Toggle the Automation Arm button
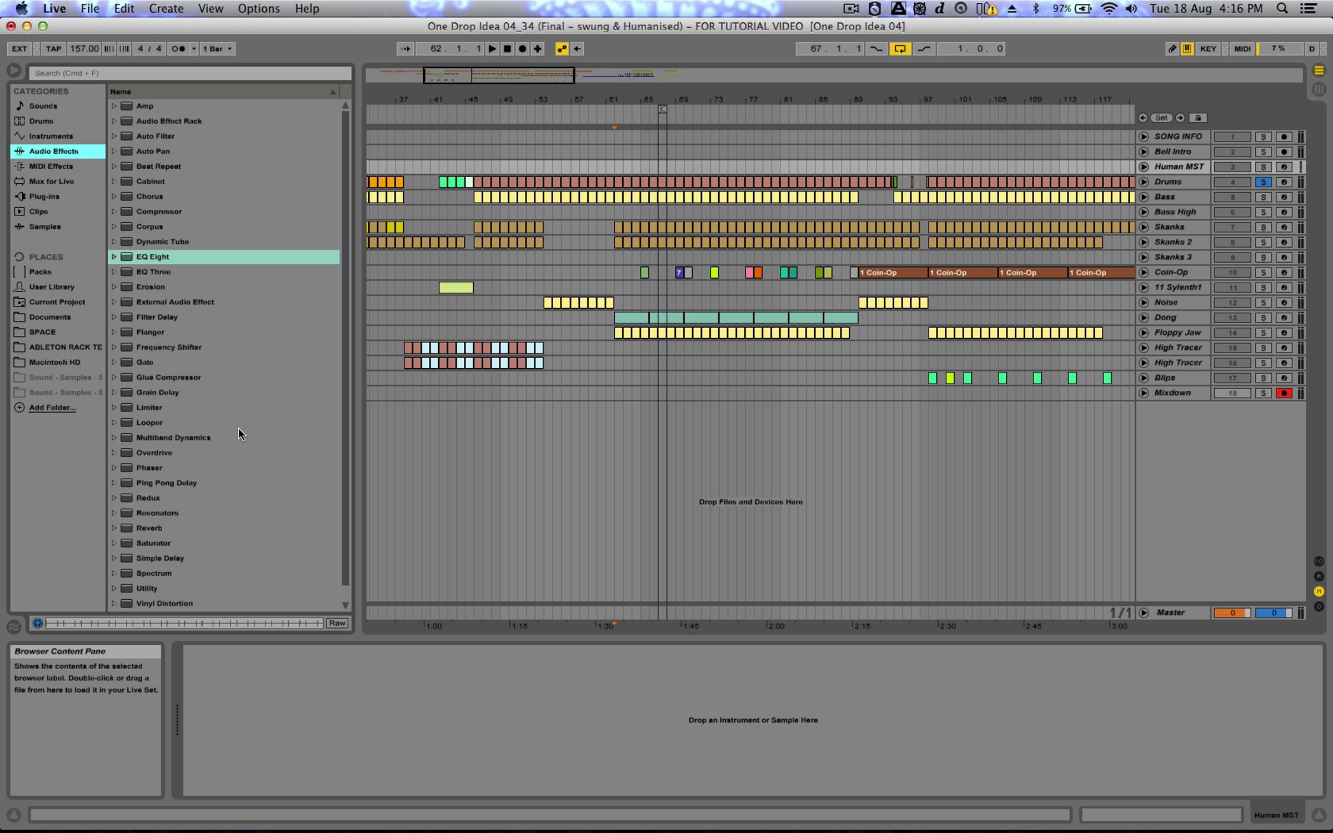The height and width of the screenshot is (833, 1333). 562,49
